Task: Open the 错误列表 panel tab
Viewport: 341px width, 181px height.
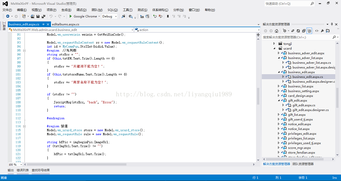Action: (x=23, y=170)
